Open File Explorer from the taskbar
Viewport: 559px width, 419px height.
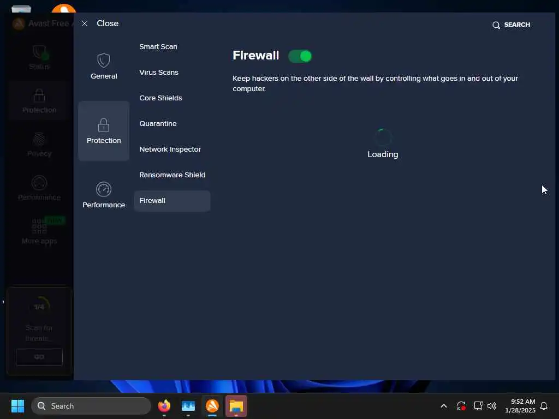236,406
